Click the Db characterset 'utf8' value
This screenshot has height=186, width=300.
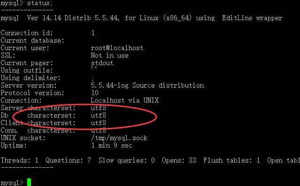(x=98, y=115)
